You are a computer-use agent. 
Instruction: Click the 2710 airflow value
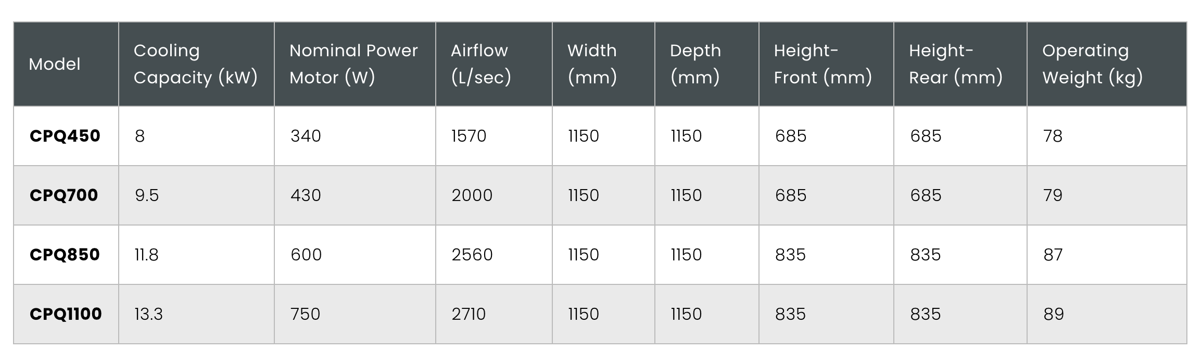point(469,314)
